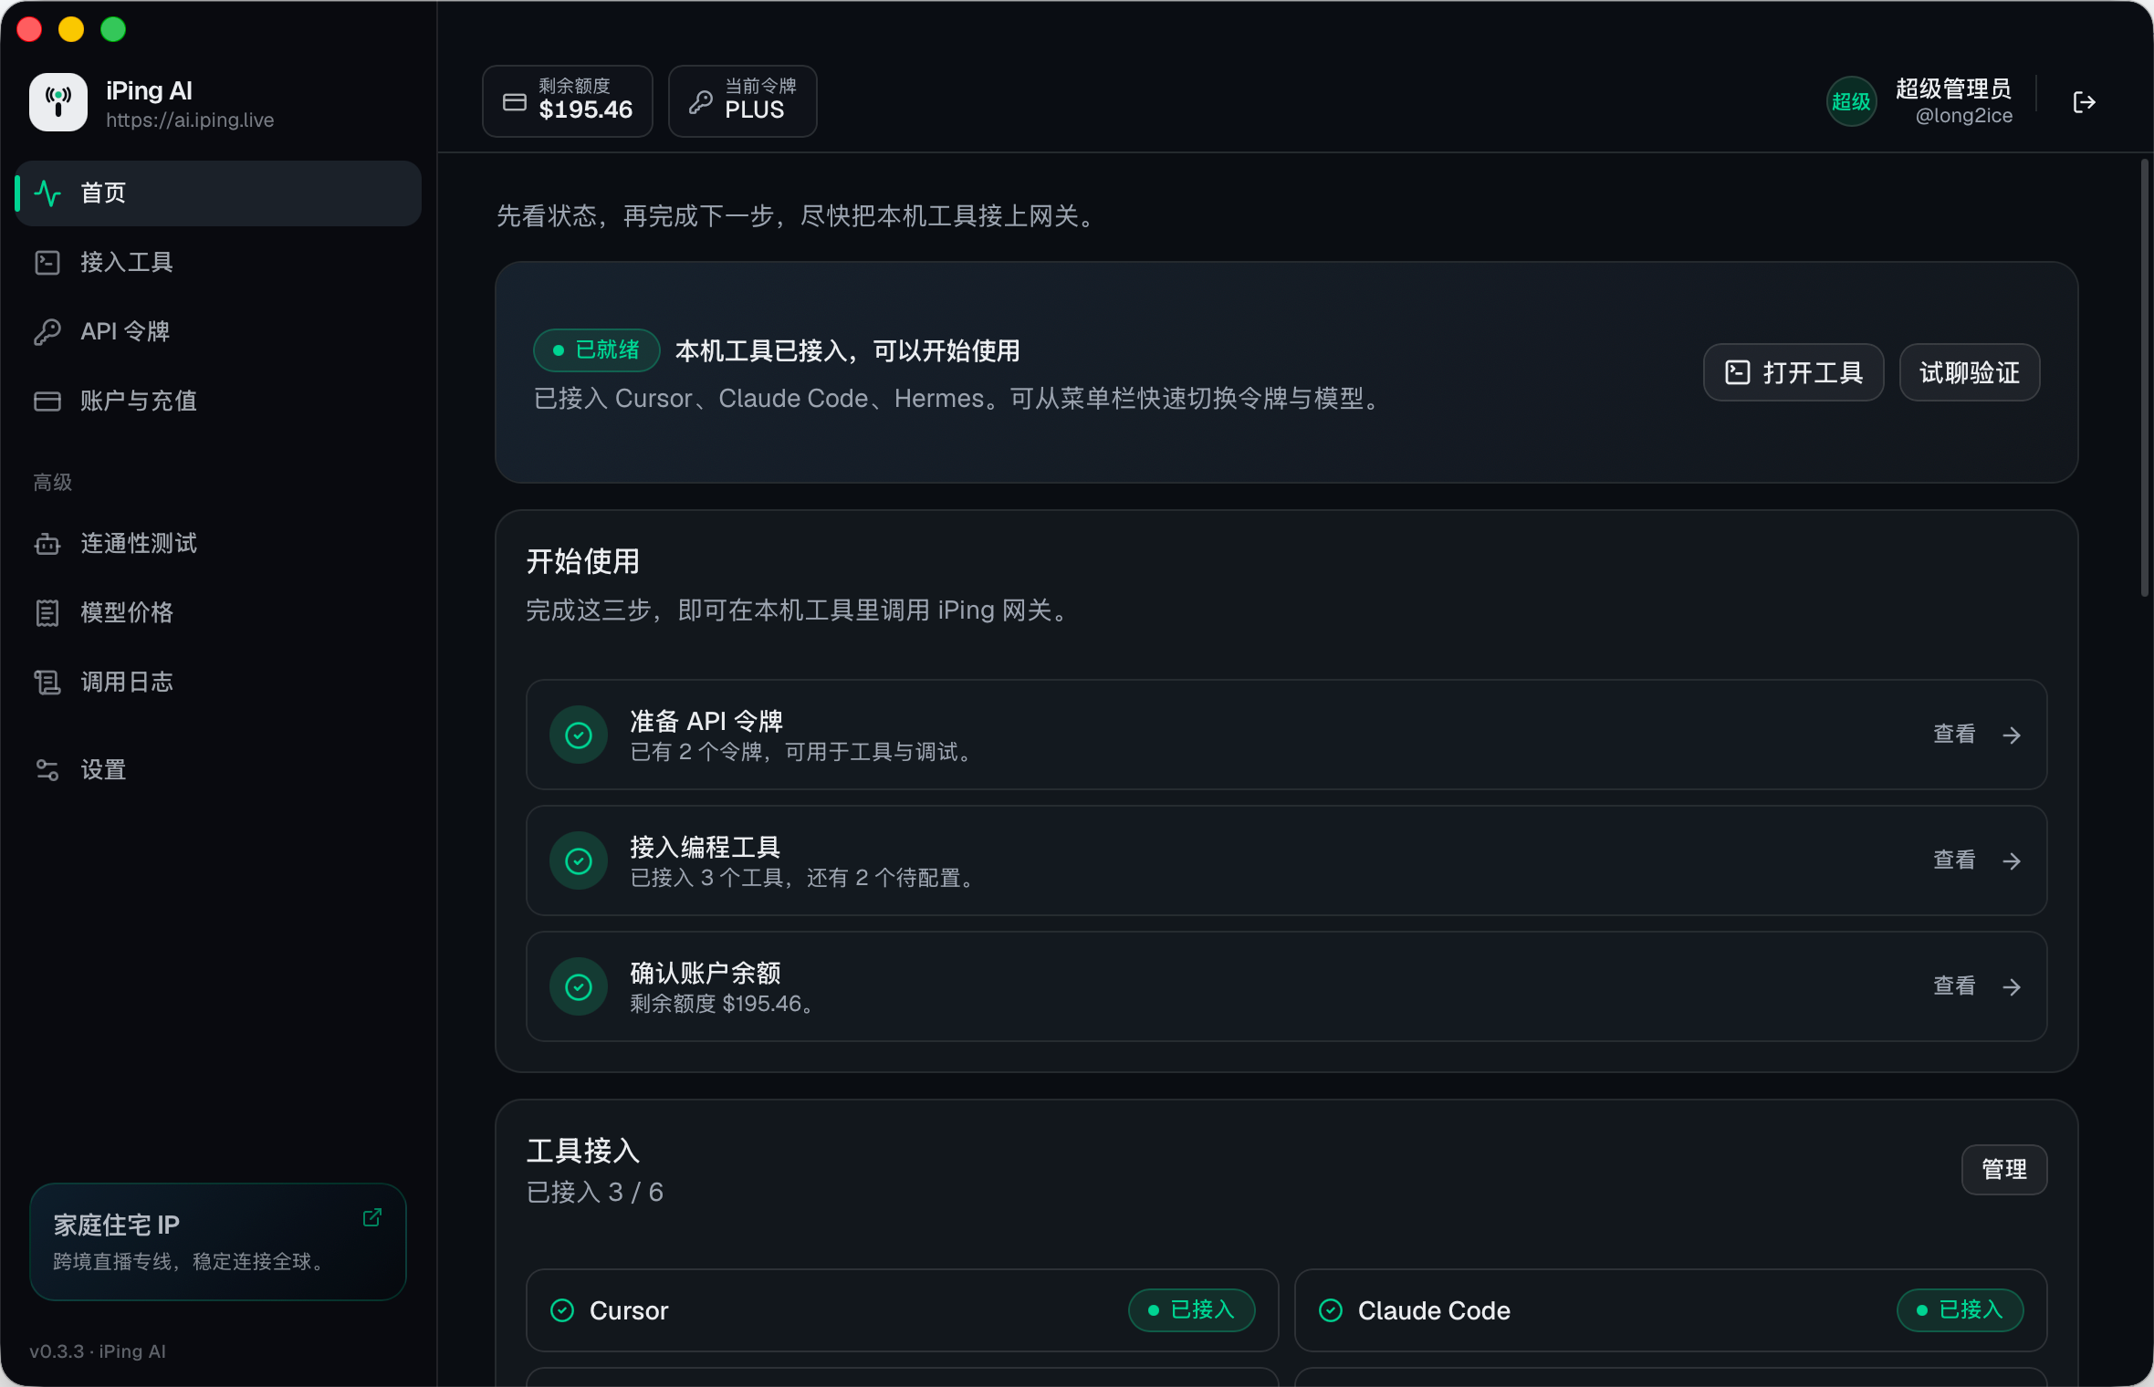Open 模型价格 page
Viewport: 2154px width, 1387px height.
coord(219,613)
